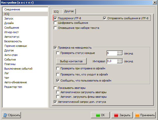Open Анти-спам settings section

[x=25, y=55]
